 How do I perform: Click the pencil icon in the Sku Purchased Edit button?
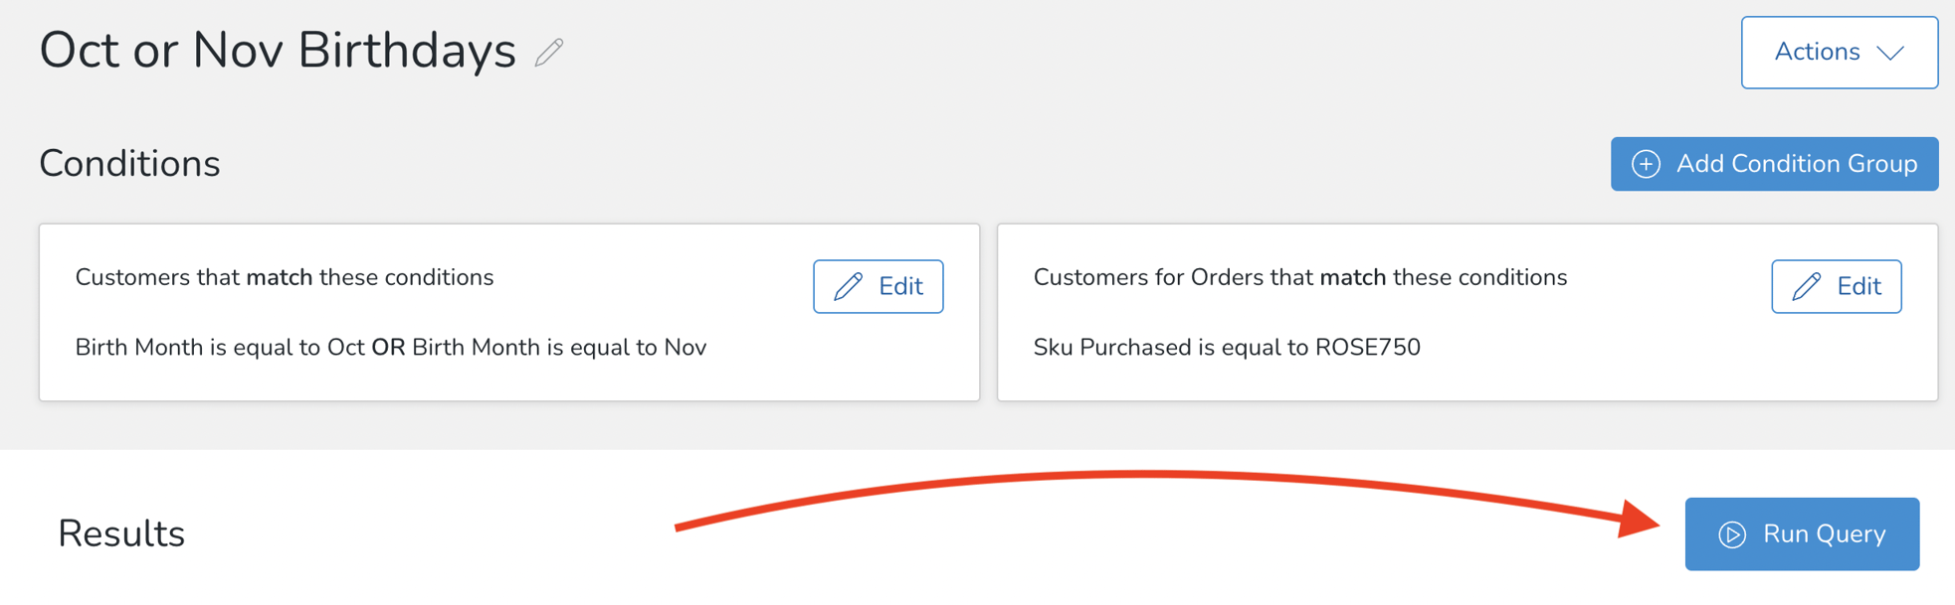click(1807, 287)
